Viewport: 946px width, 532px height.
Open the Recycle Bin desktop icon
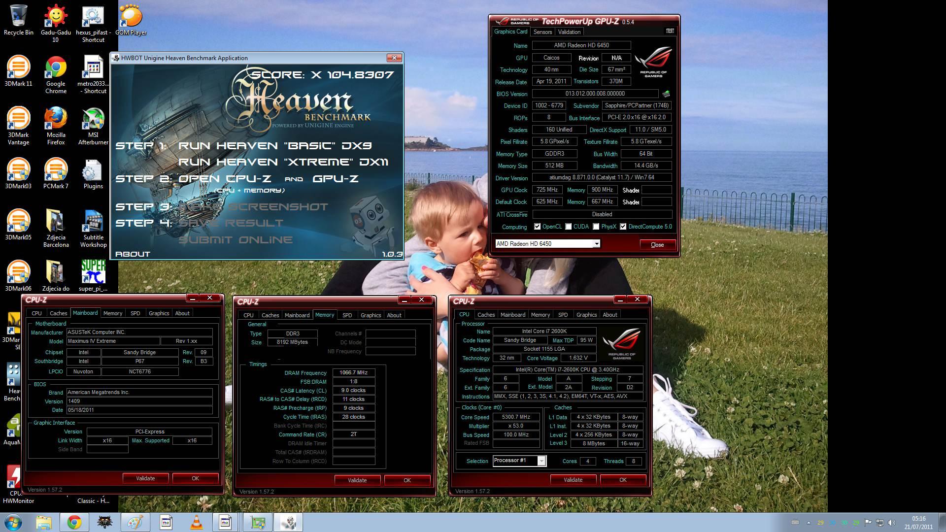point(19,20)
